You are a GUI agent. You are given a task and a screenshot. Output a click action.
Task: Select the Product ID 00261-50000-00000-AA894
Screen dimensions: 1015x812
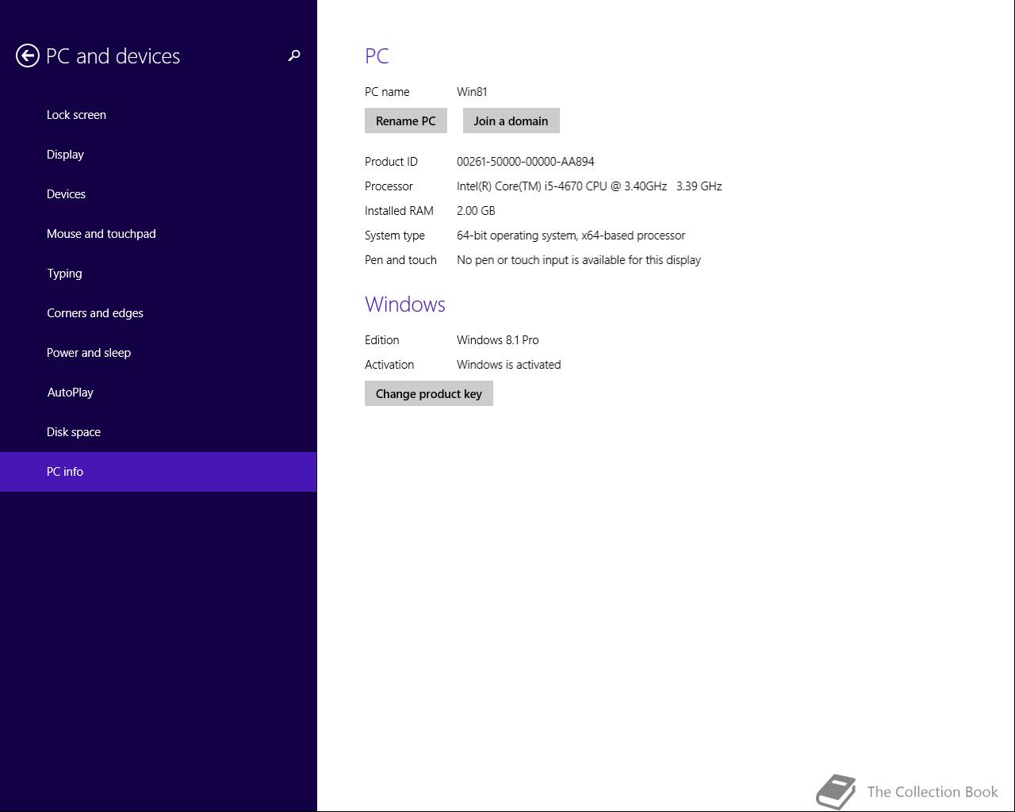pos(525,162)
